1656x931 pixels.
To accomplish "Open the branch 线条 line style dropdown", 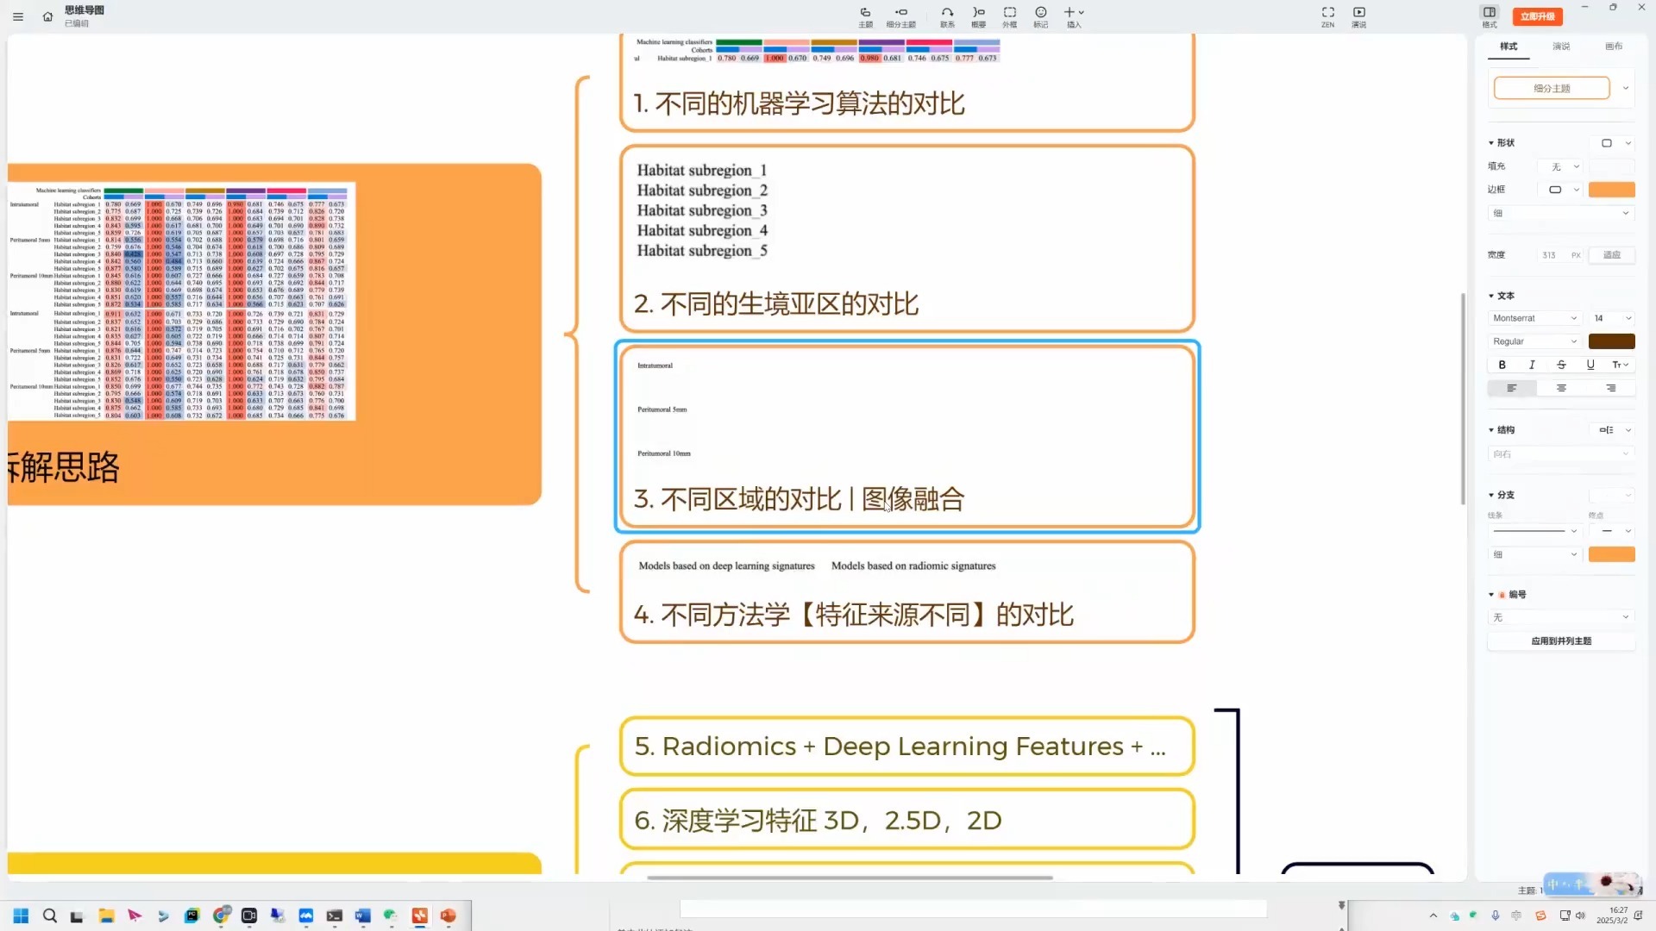I will point(1535,531).
